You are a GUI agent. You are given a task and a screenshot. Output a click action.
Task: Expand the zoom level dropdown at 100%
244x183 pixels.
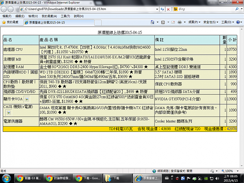[238, 171]
